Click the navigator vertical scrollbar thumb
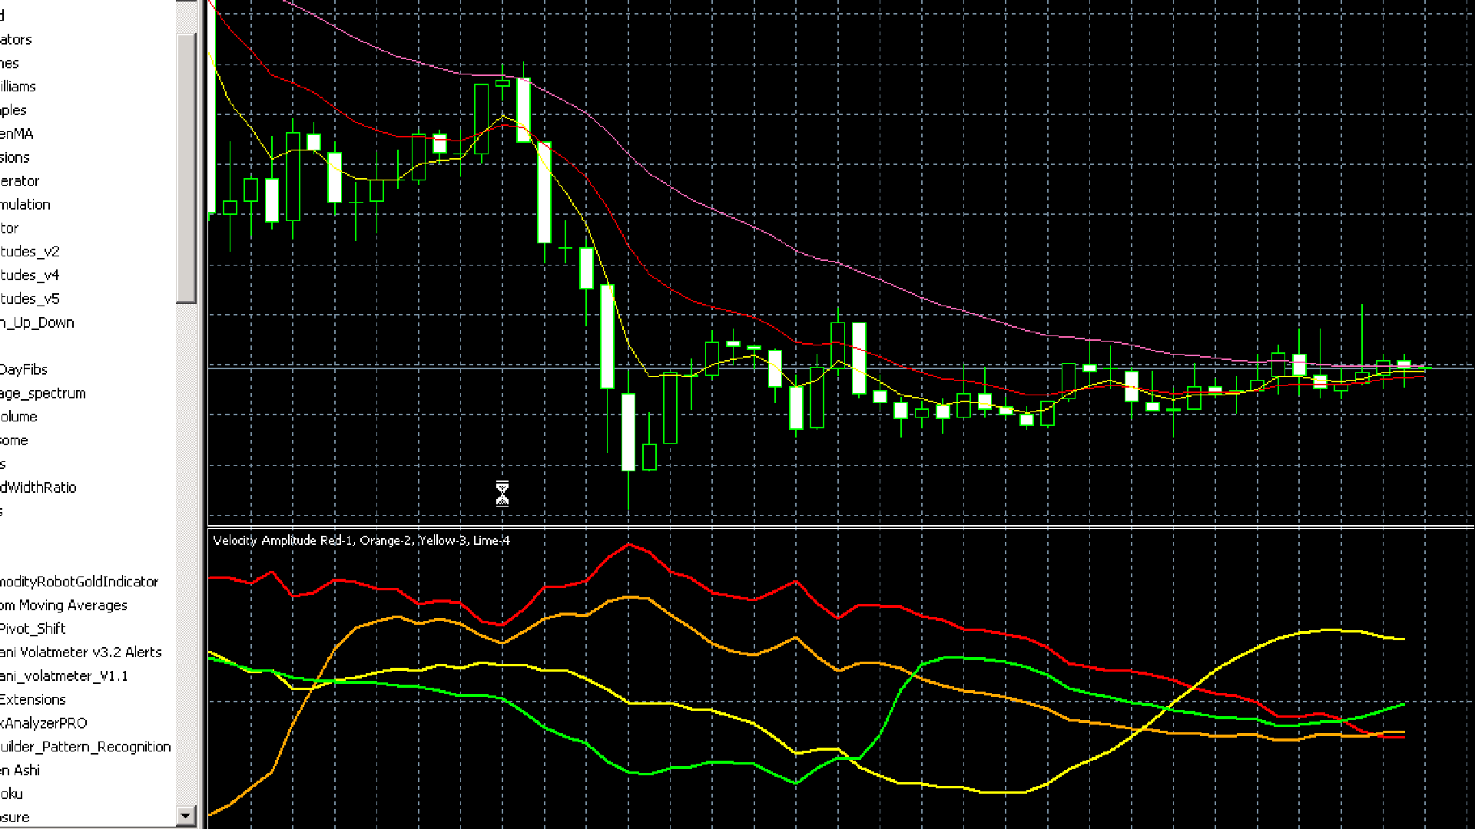Screen dimensions: 1475x829 (x=185, y=167)
